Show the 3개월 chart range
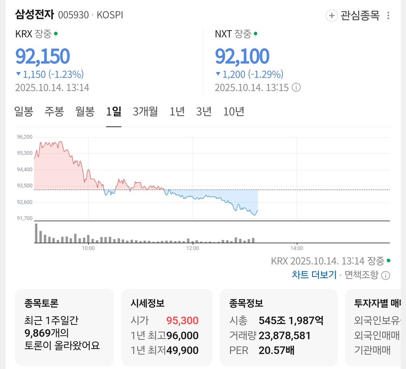This screenshot has width=406, height=369. click(x=145, y=111)
